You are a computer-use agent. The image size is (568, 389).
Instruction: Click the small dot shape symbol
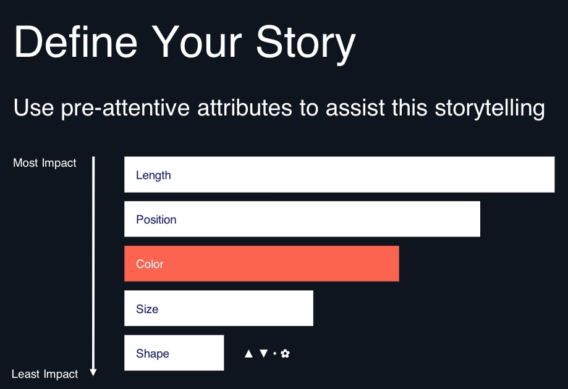click(x=274, y=354)
